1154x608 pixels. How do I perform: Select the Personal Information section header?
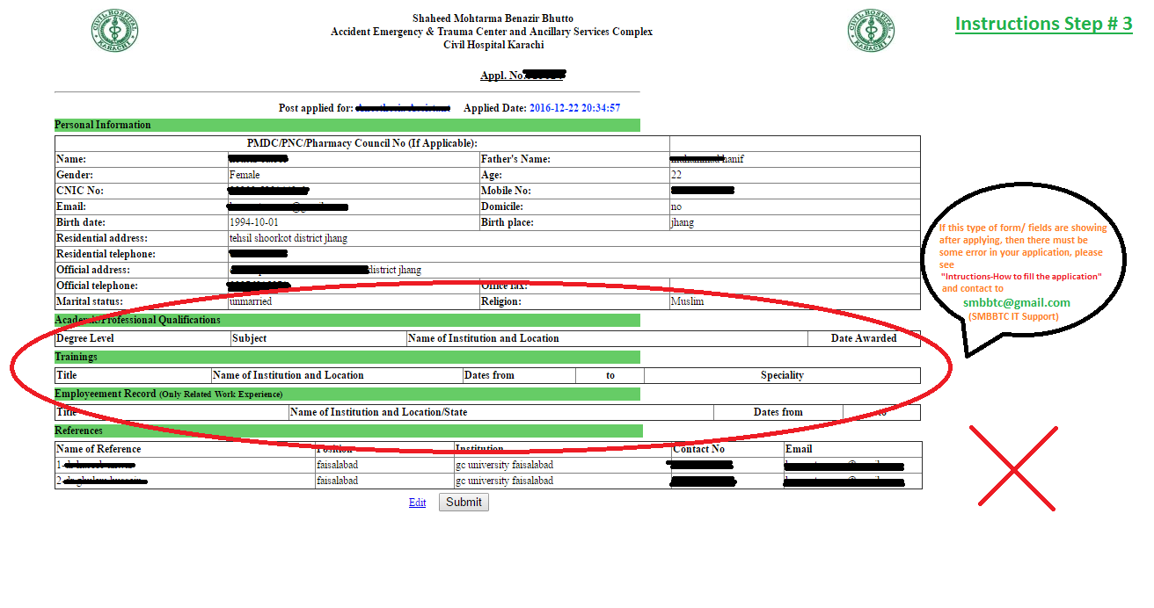pyautogui.click(x=103, y=125)
